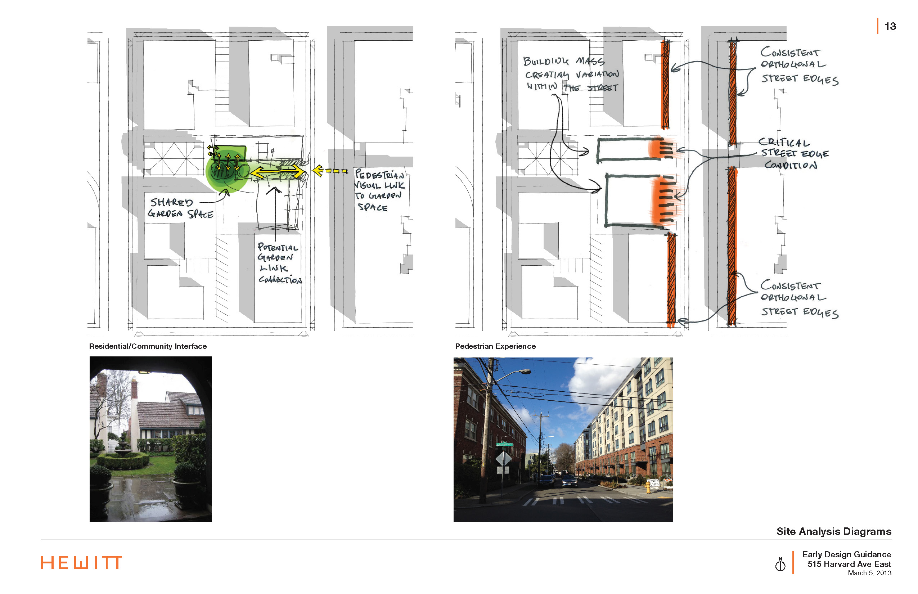The height and width of the screenshot is (594, 918).
Task: Click the Pedestrian Experience caption
Action: pos(495,346)
